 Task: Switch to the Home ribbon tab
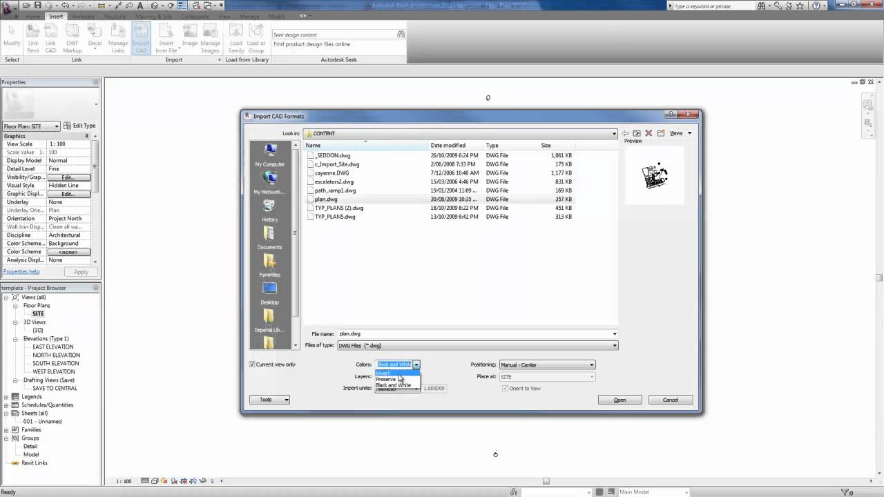point(32,17)
